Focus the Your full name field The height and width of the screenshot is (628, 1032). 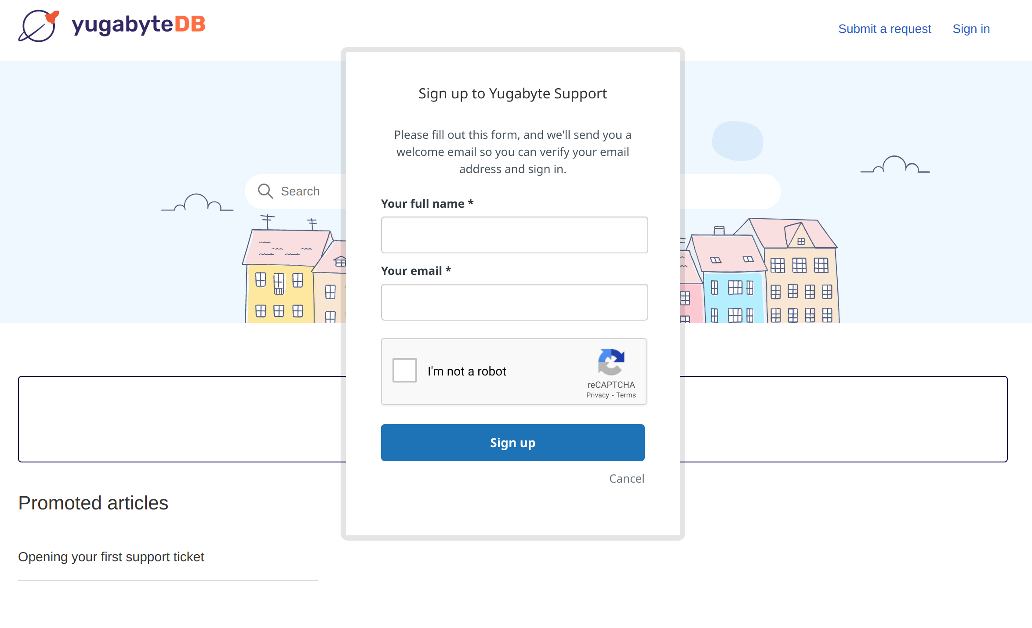pos(514,235)
